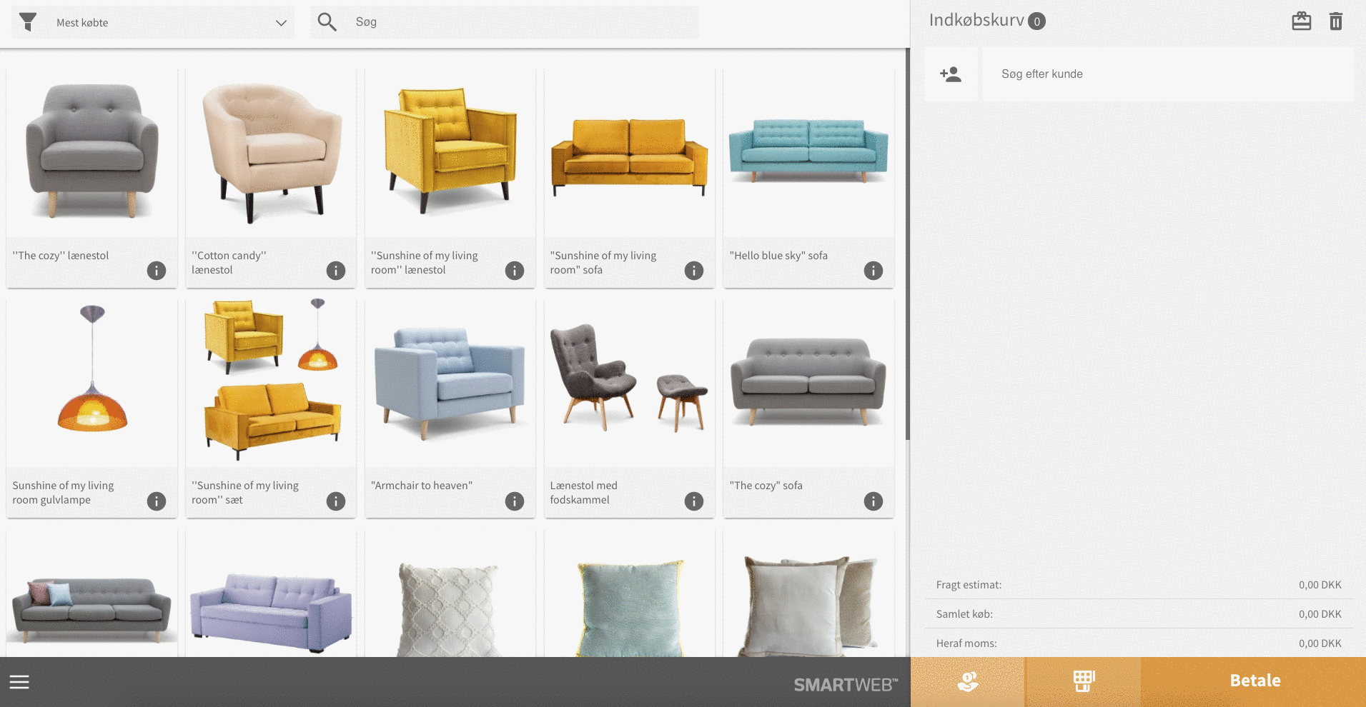This screenshot has height=707, width=1366.
Task: Show info for "The cozy" lænestol
Action: click(x=157, y=271)
